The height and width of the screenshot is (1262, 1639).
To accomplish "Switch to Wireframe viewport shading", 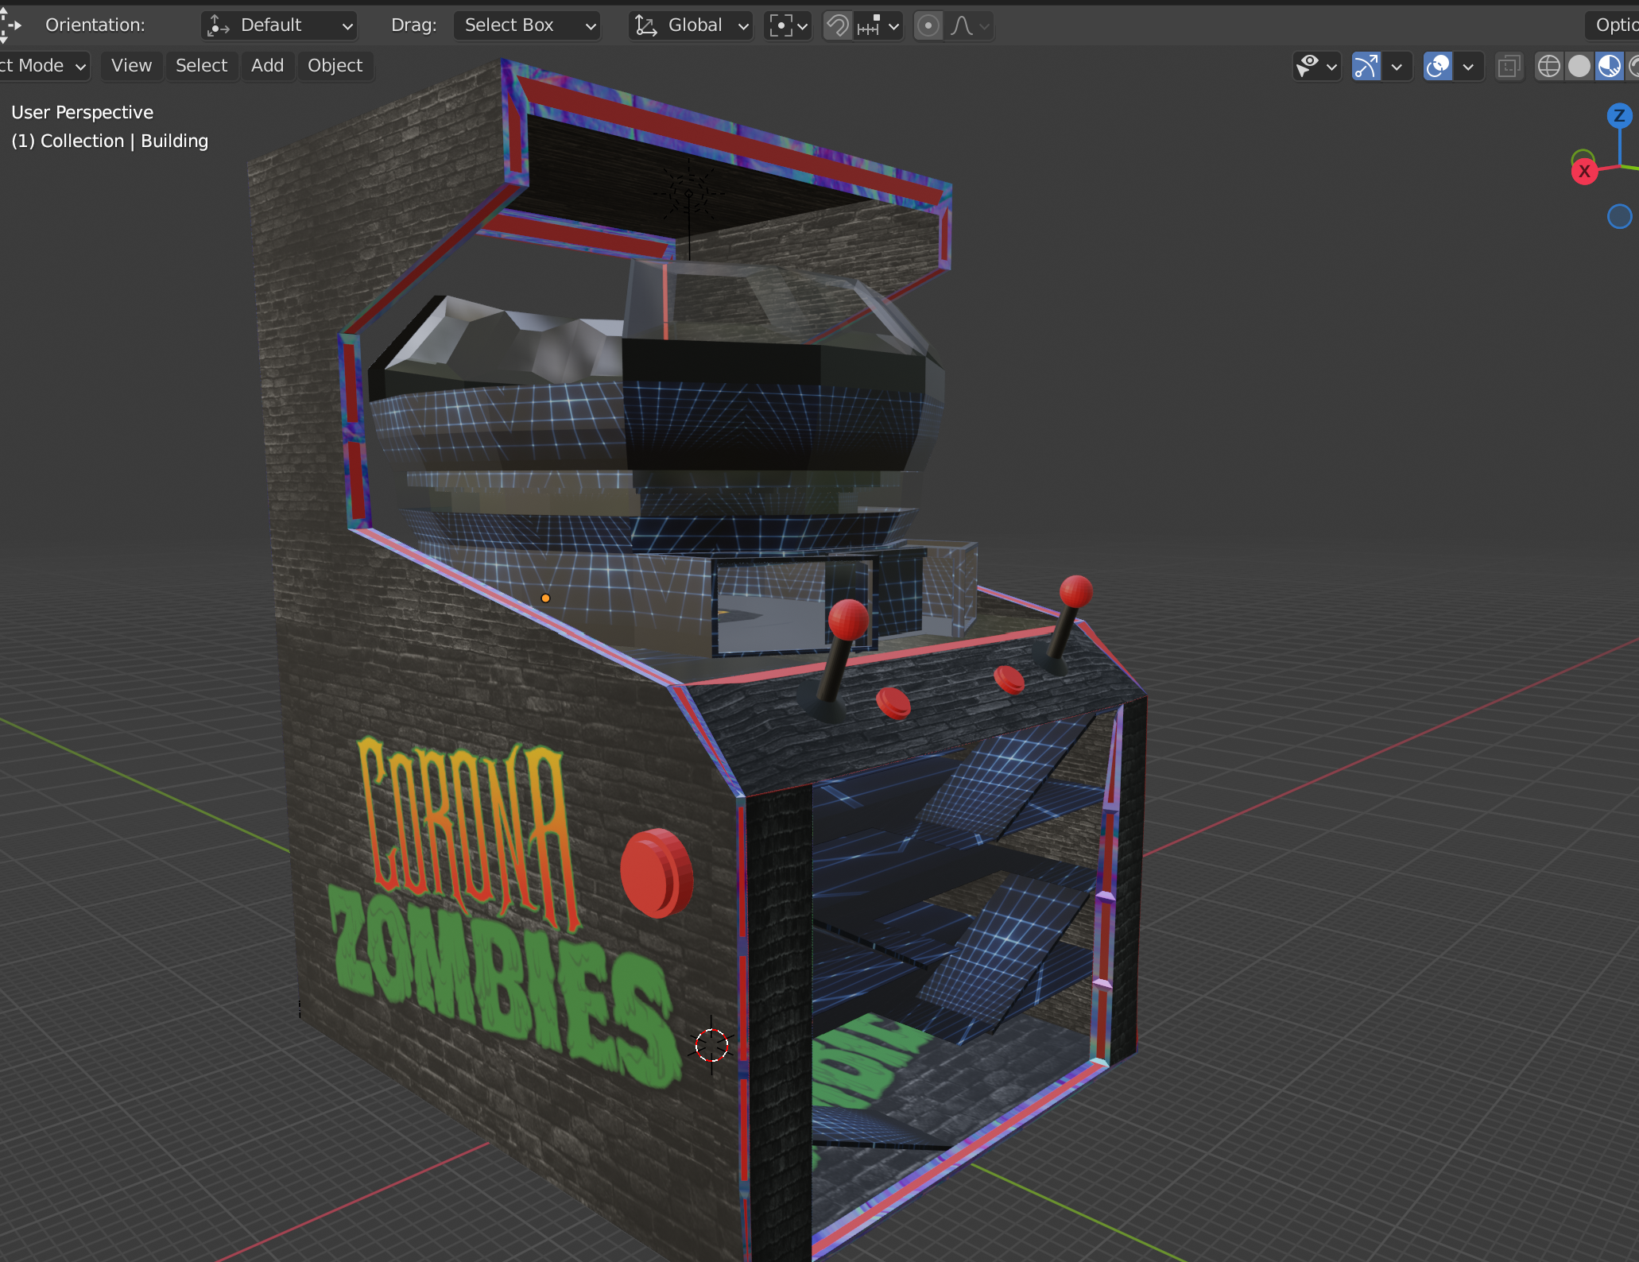I will click(x=1548, y=67).
